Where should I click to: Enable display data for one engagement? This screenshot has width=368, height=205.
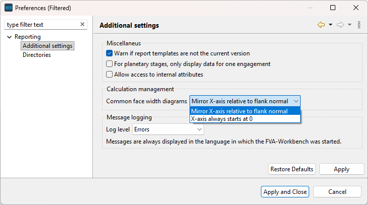pyautogui.click(x=109, y=64)
